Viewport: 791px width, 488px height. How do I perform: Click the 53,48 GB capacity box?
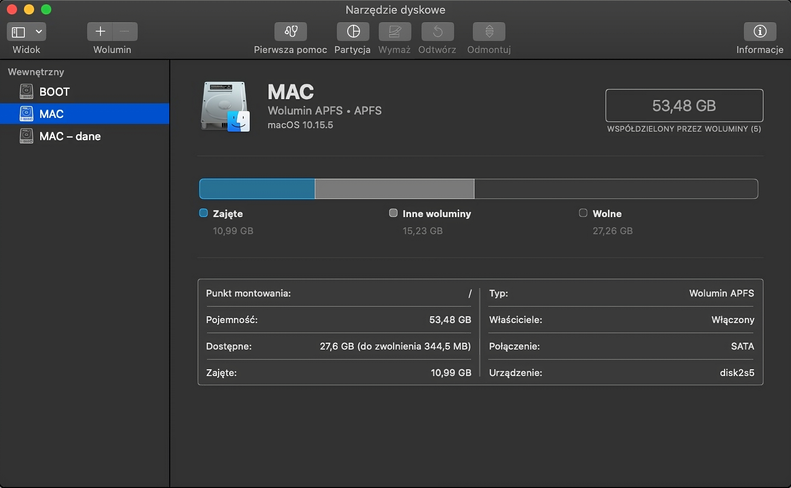pyautogui.click(x=684, y=105)
